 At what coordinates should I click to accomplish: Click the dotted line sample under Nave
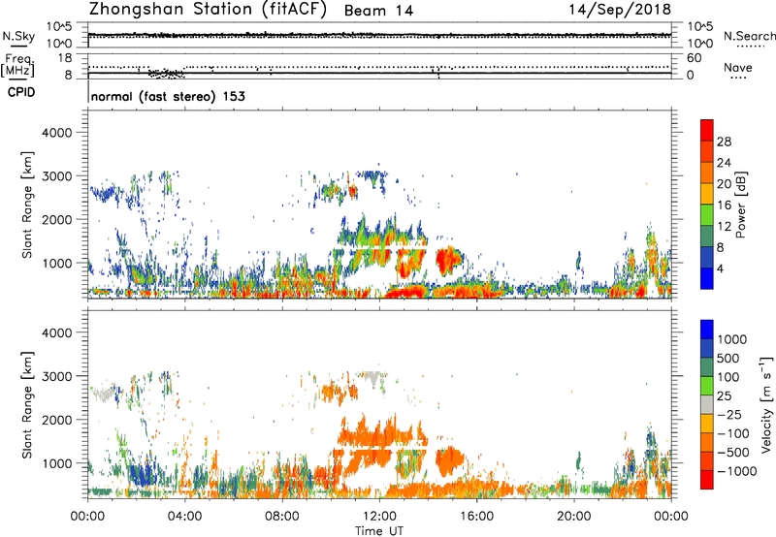738,78
